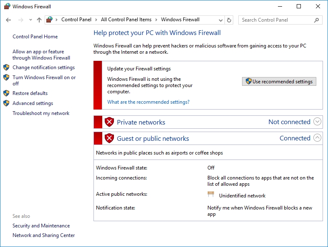Click shield icon beside Turn Windows Firewall
Viewport: 328px width, 247px height.
[6, 77]
